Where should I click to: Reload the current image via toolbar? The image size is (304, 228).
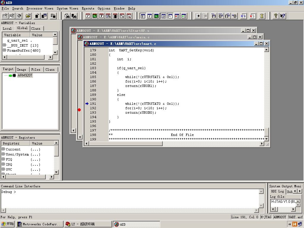19,16
